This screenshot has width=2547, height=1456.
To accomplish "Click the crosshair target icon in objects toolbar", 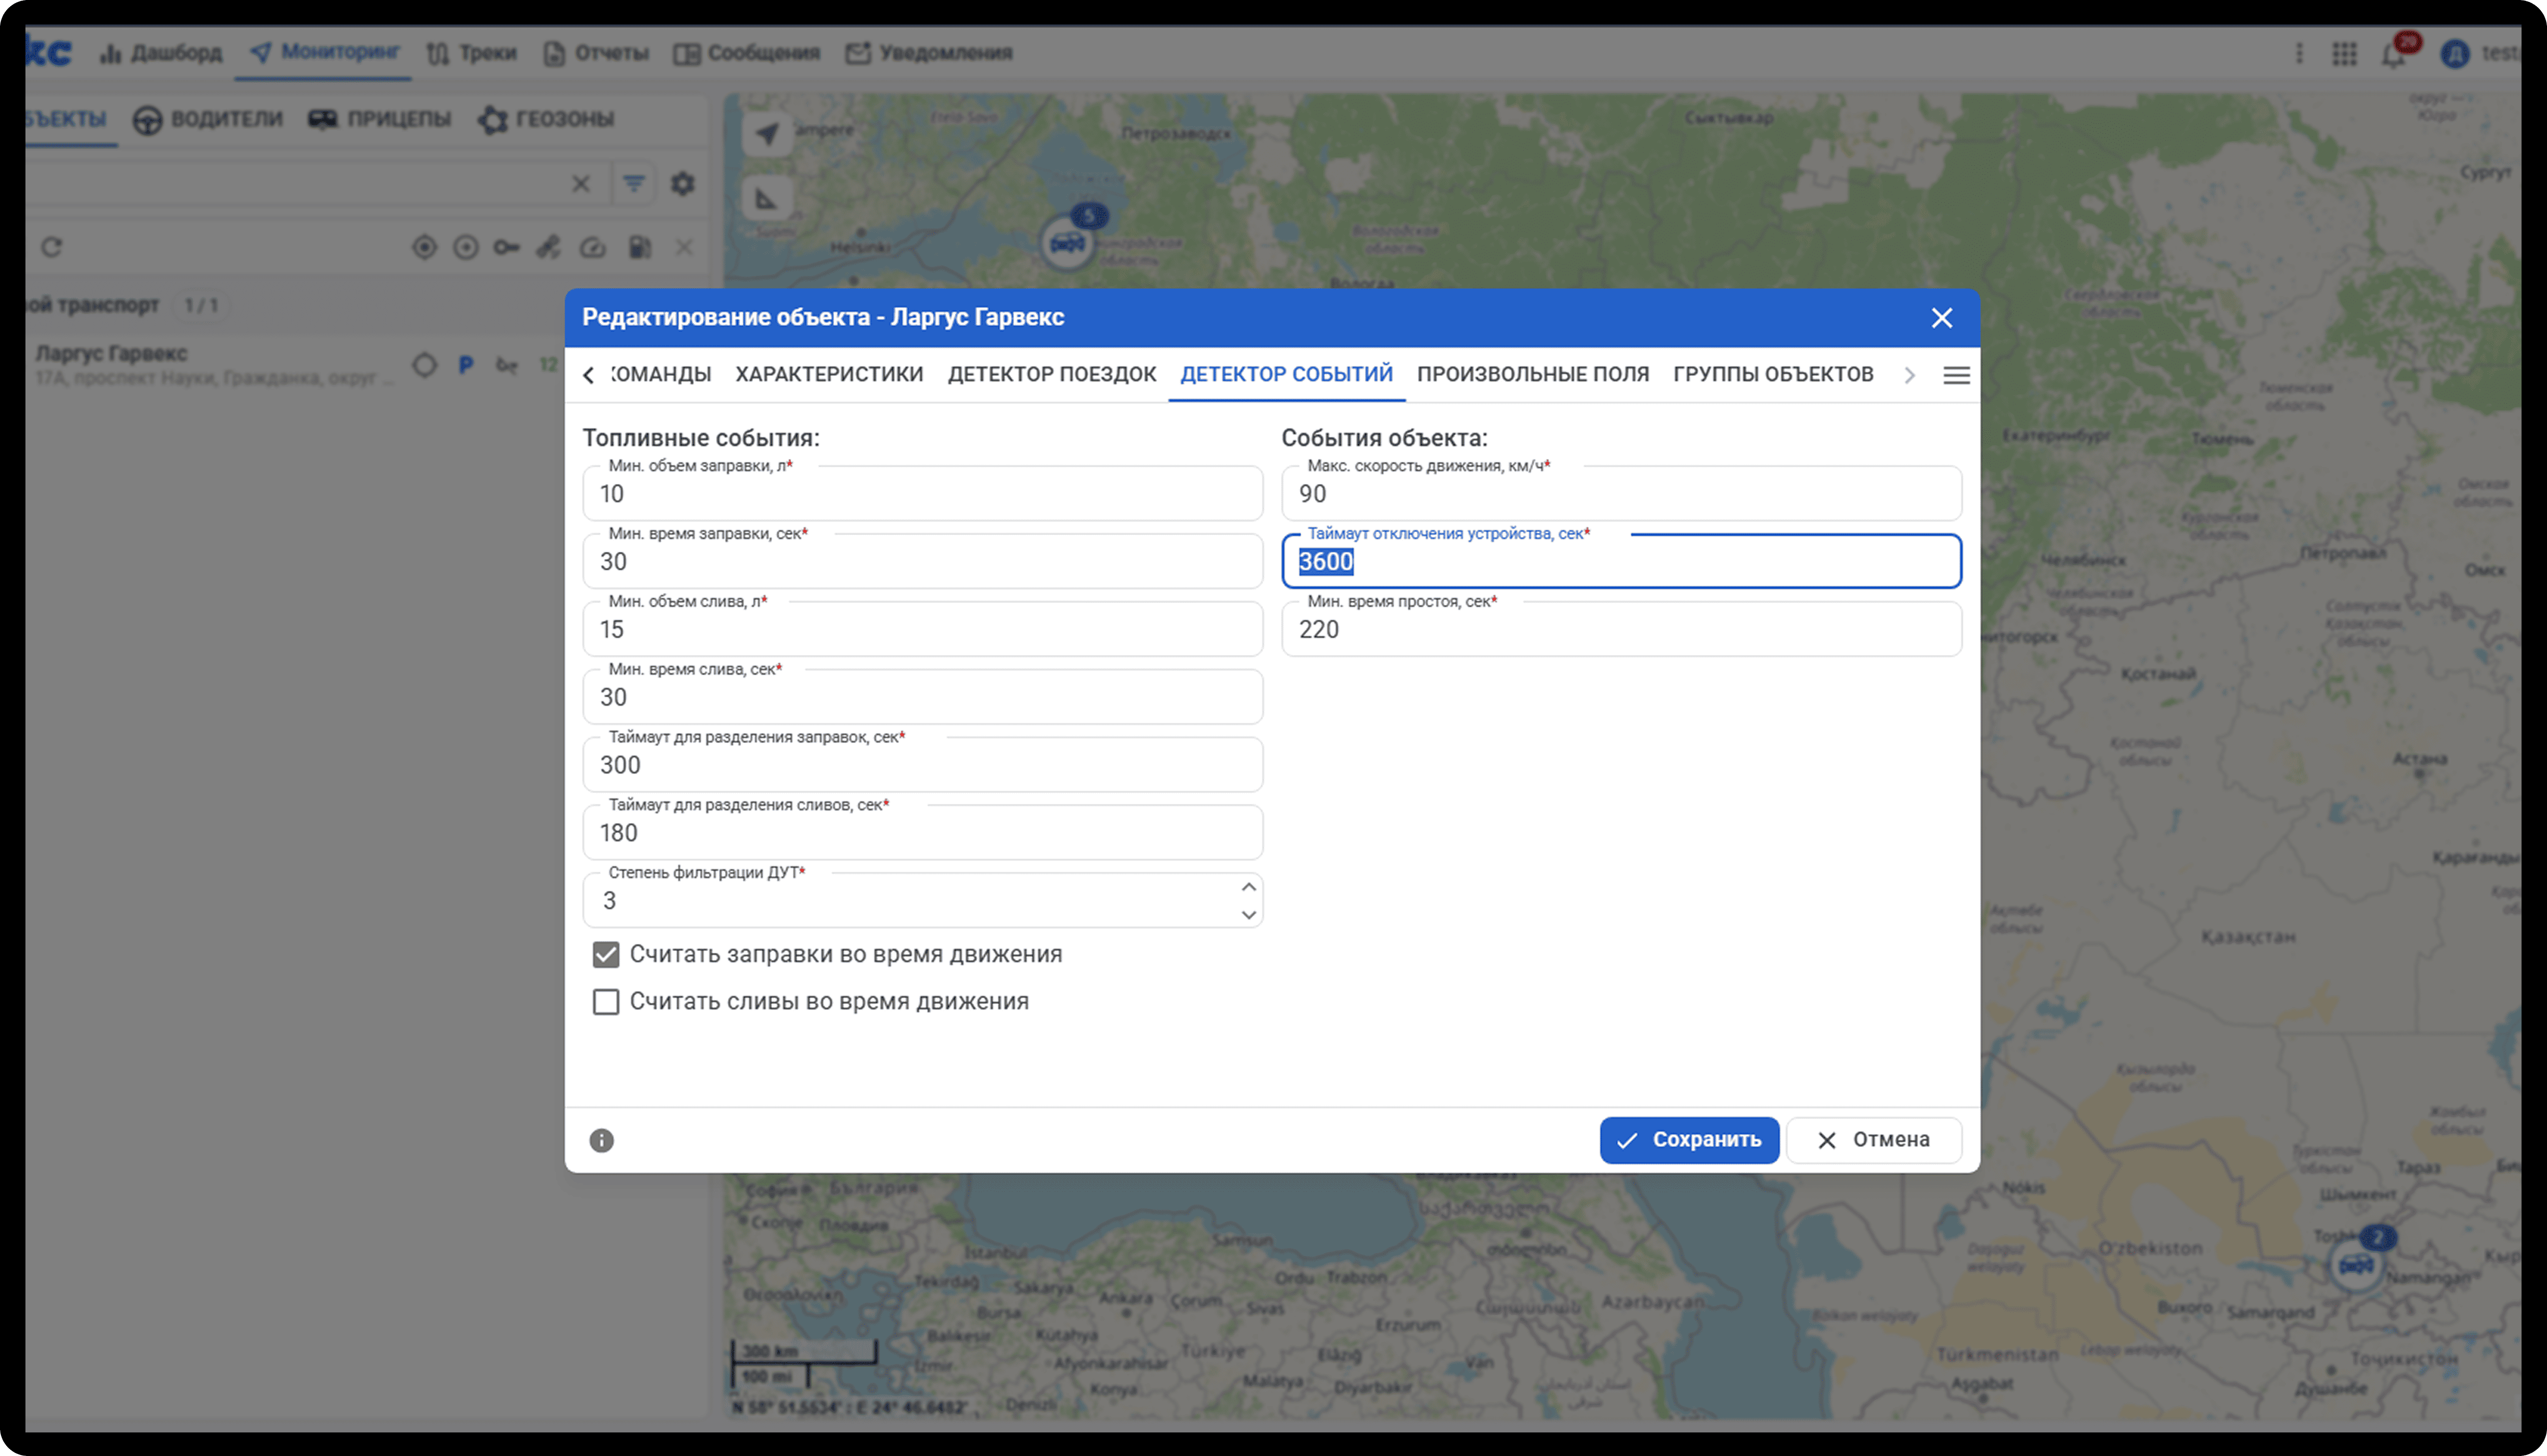I will coord(424,247).
